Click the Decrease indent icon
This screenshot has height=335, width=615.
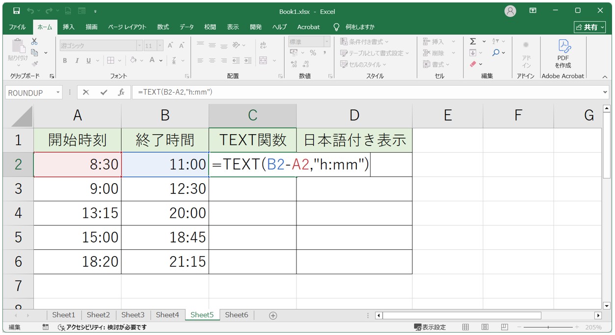[236, 61]
